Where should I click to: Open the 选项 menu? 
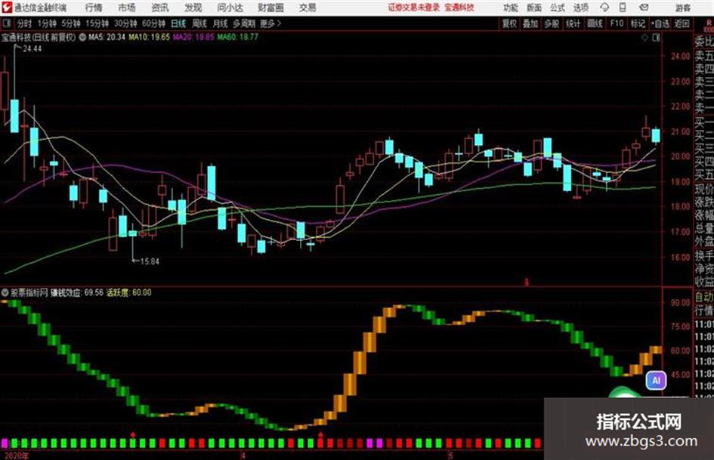[580, 8]
